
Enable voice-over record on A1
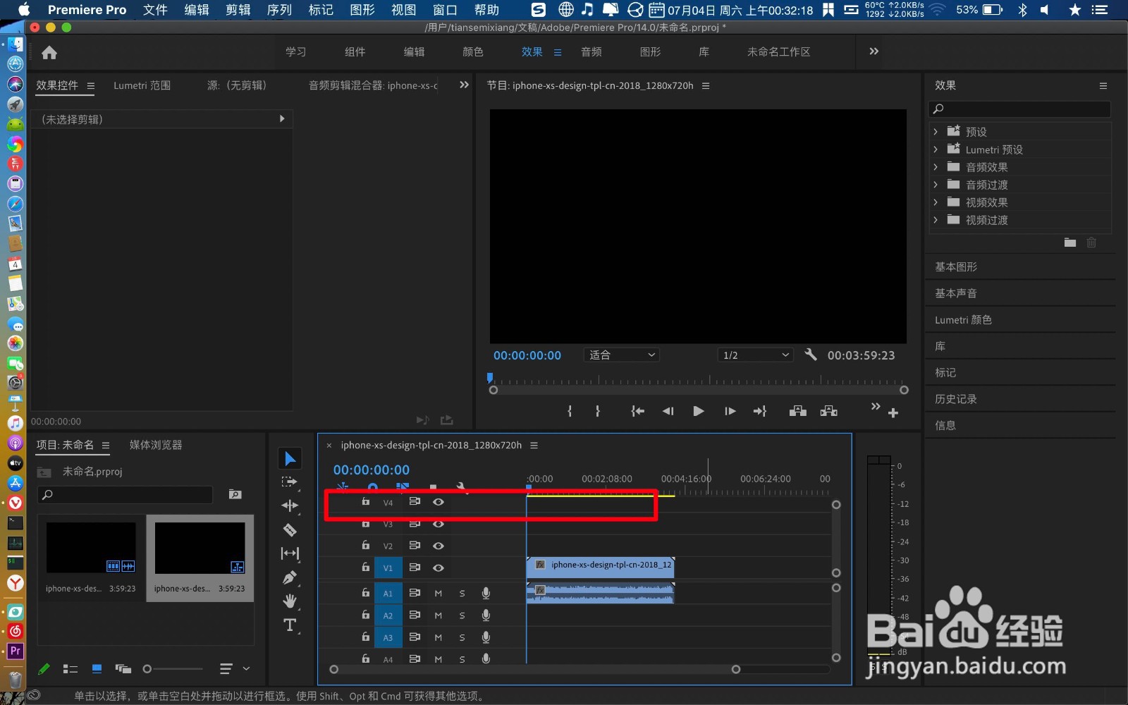[486, 594]
